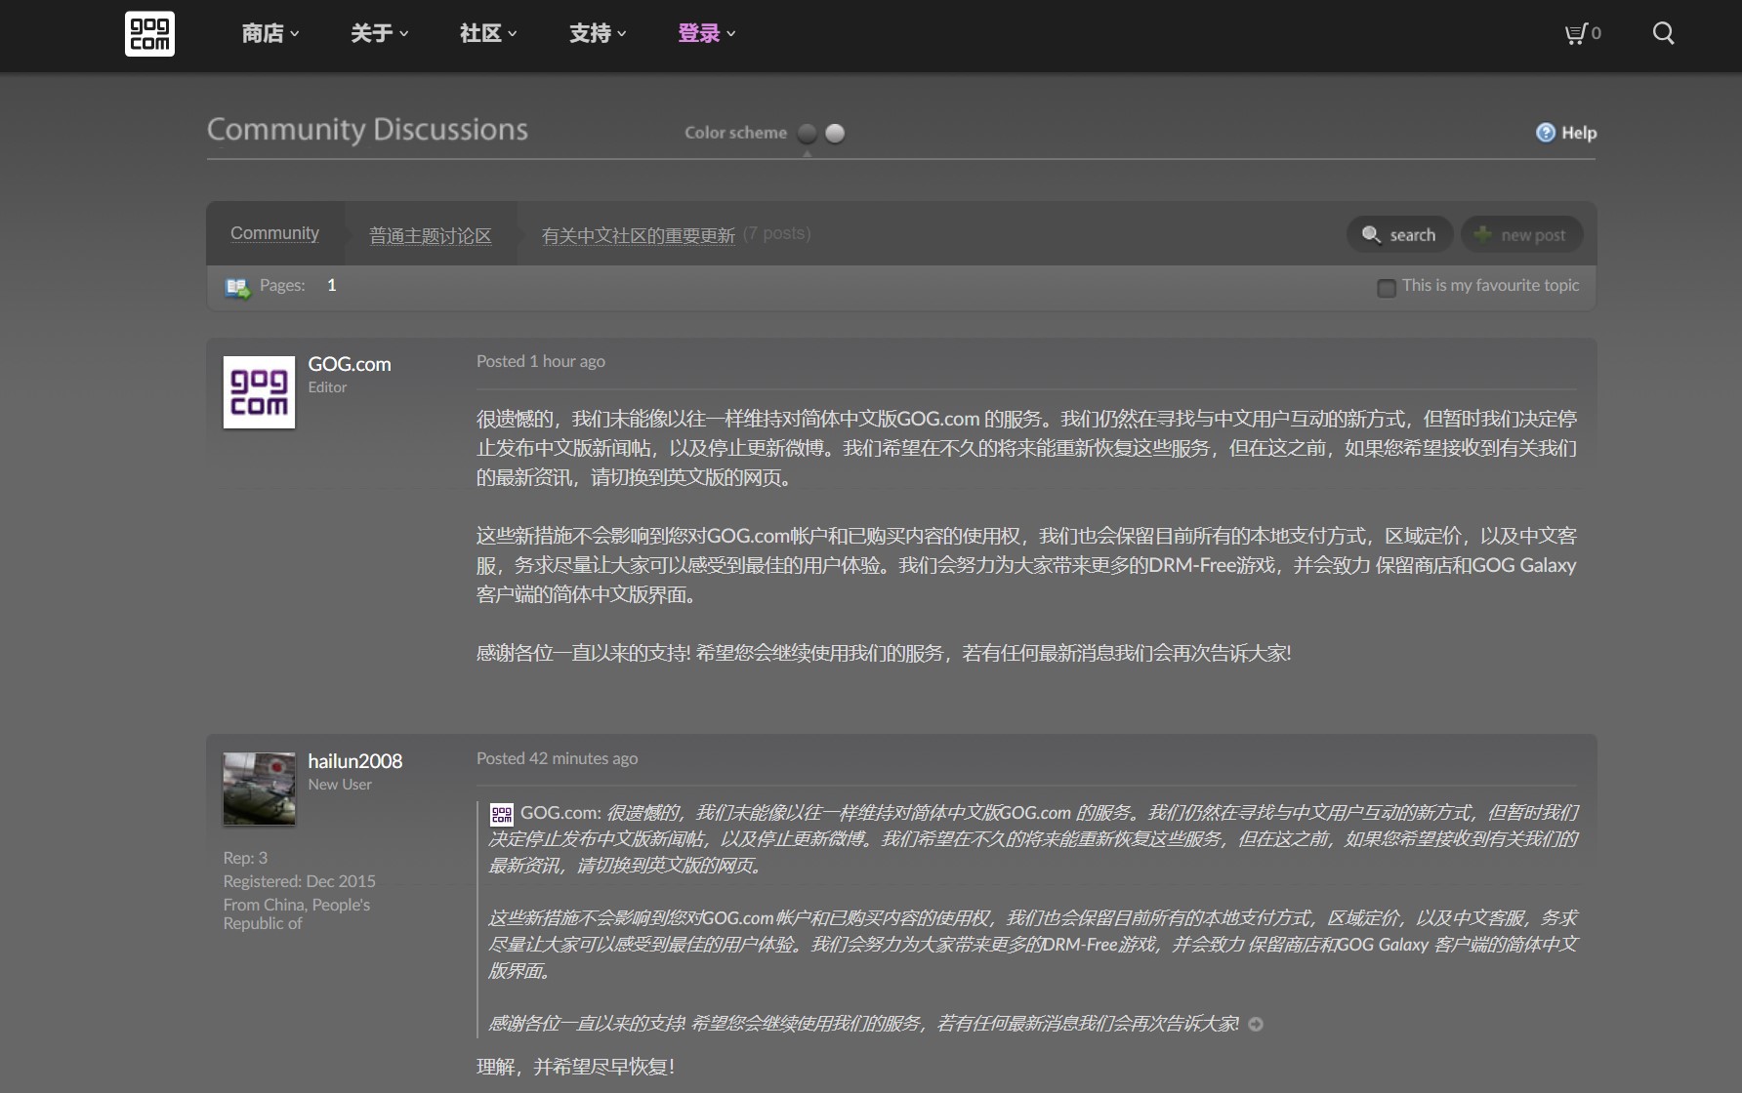The height and width of the screenshot is (1093, 1742).
Task: Expand the 商店 dropdown menu
Action: coord(270,33)
